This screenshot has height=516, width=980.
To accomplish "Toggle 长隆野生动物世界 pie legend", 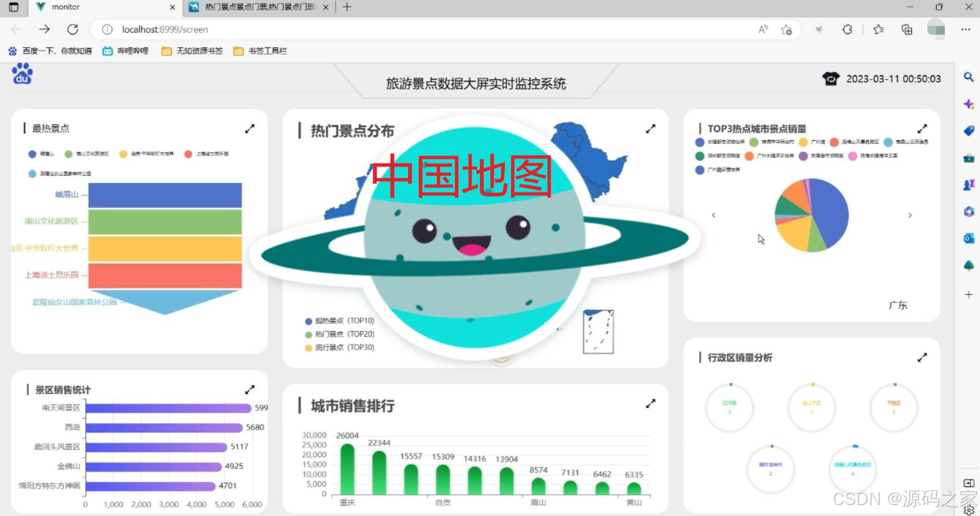I will pyautogui.click(x=720, y=142).
